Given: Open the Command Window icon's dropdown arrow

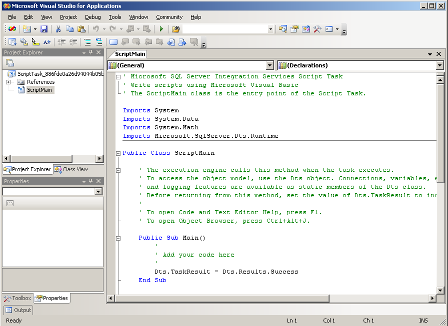Looking at the screenshot, I should click(337, 29).
